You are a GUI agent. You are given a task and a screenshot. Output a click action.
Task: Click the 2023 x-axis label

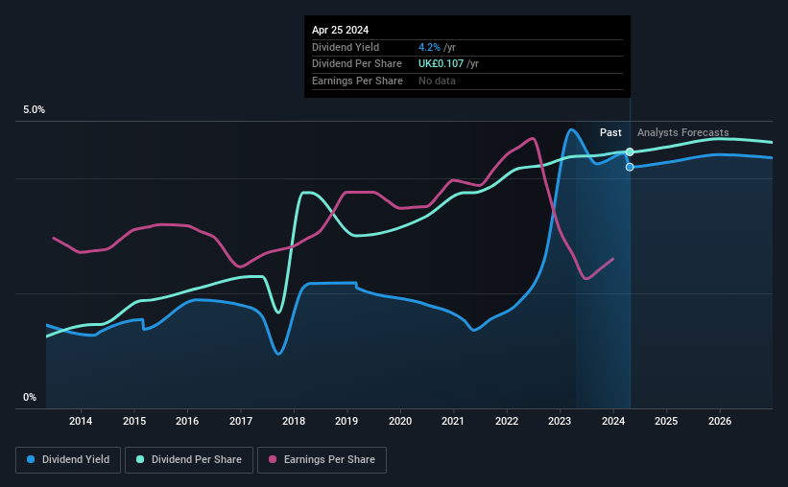point(560,421)
